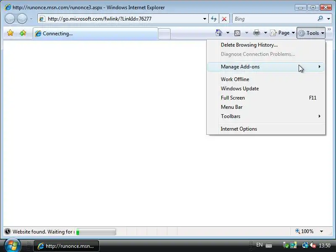Click the status bar clock icon
336x252 pixels.
coord(8,231)
